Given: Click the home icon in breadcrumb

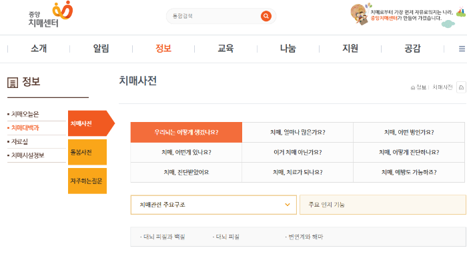Looking at the screenshot, I should point(413,87).
